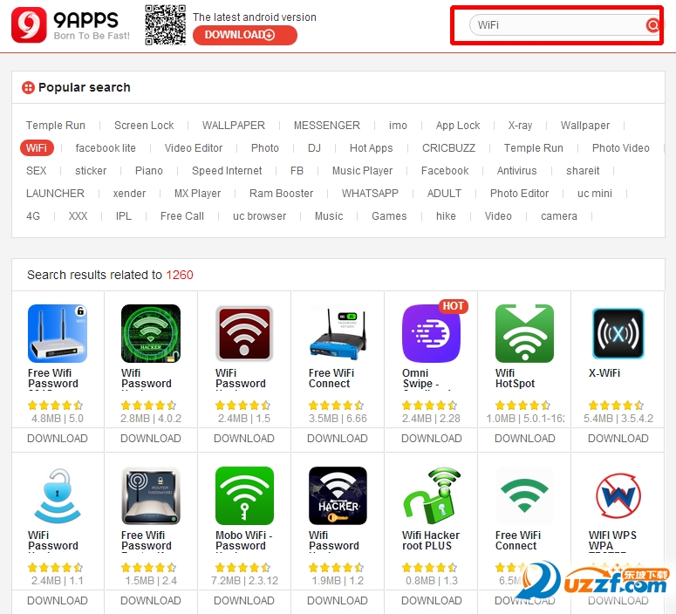Open the Photo Editor popular search
Screen dimensions: 676x614
pyautogui.click(x=520, y=193)
